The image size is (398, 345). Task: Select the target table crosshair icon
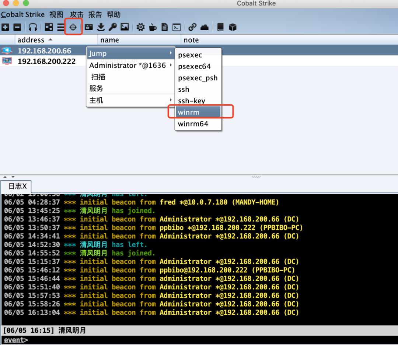73,27
